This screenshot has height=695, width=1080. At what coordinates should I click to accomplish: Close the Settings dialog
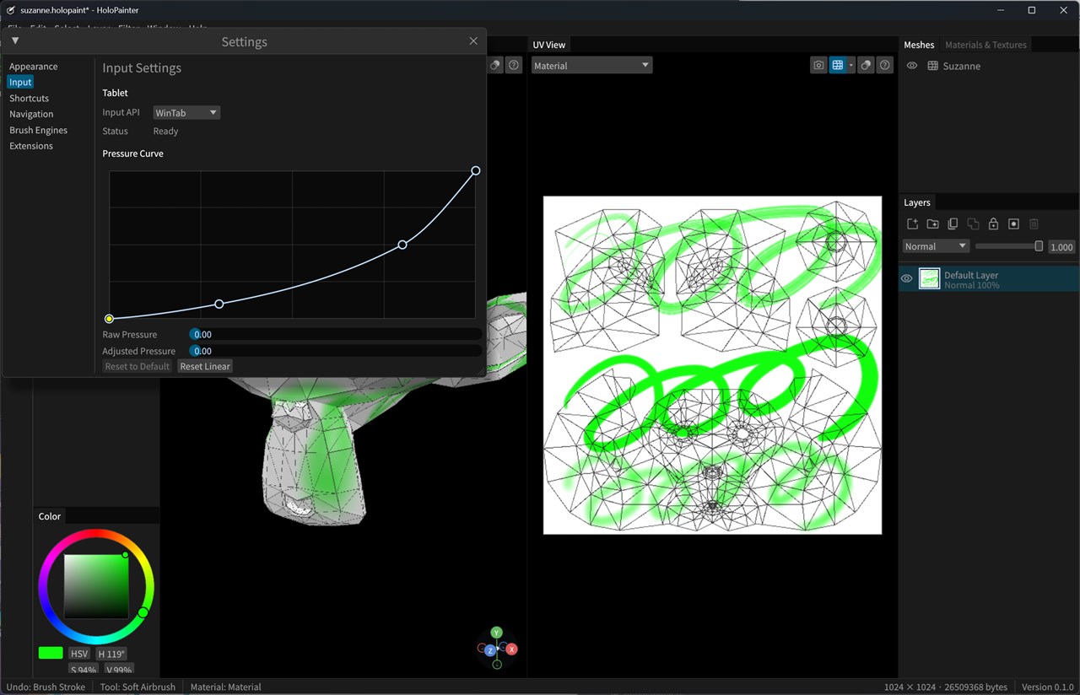473,40
